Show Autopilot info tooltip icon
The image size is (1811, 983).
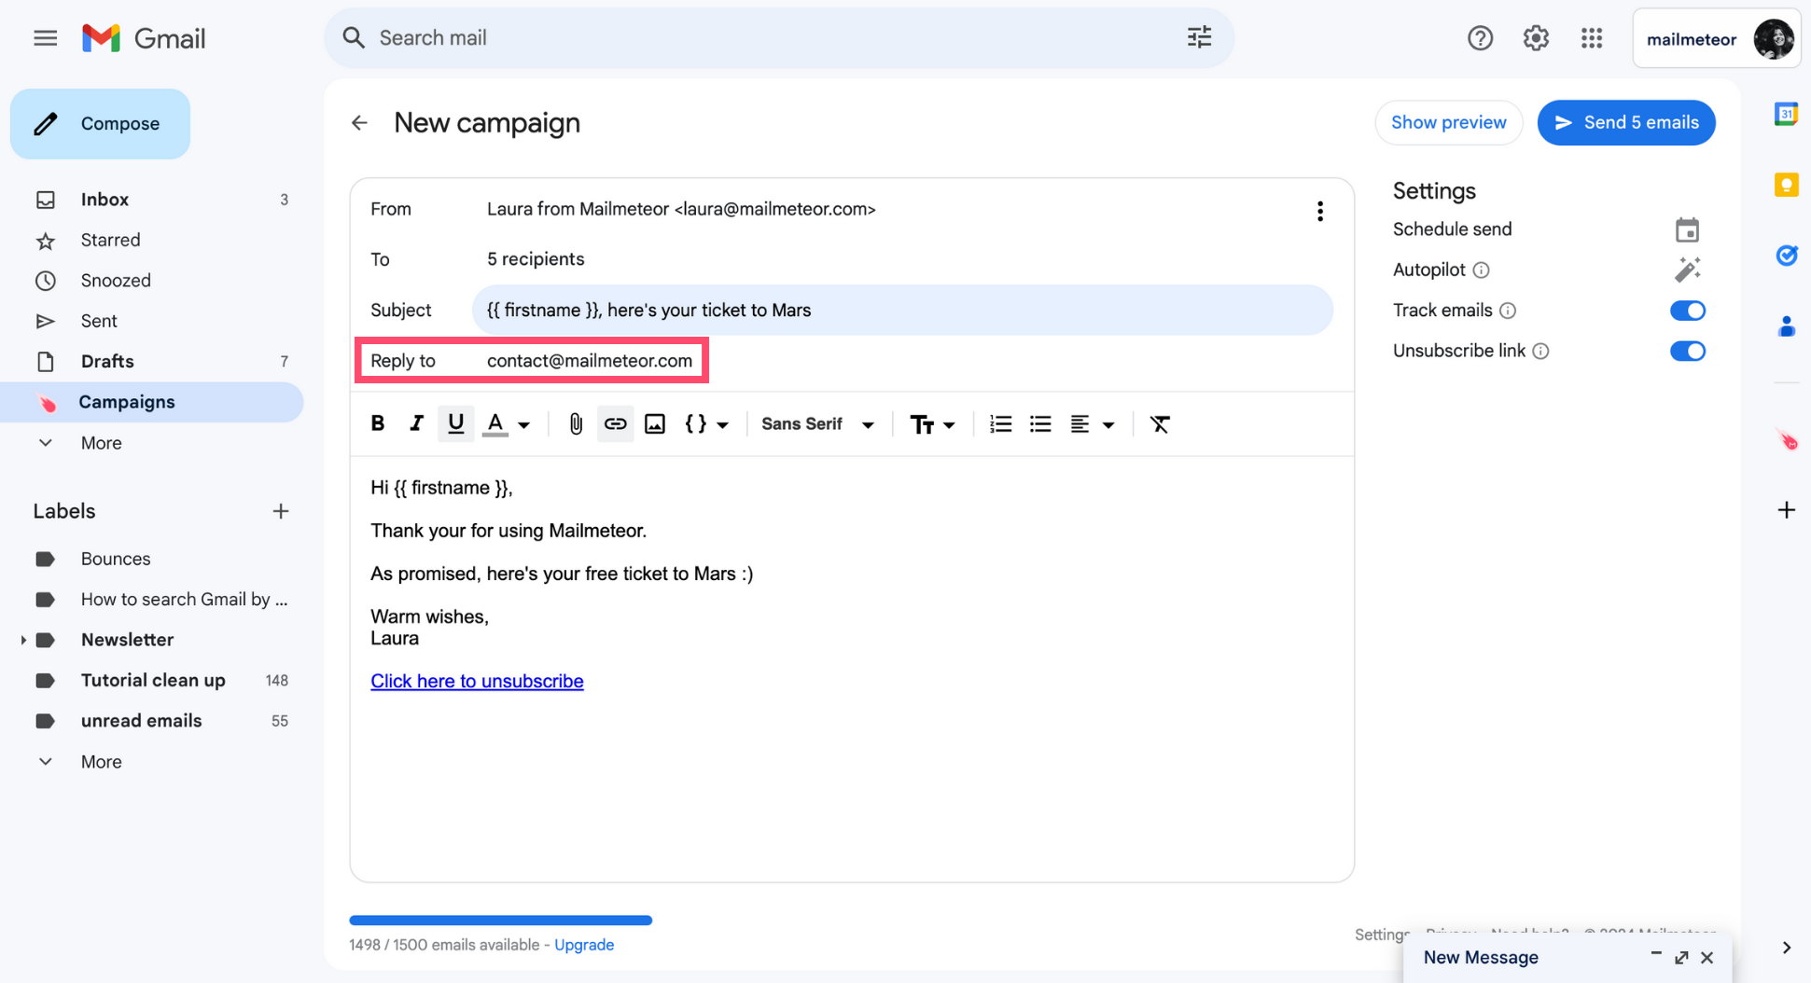[1481, 270]
